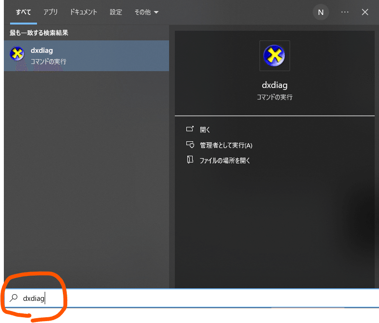Image resolution: width=379 pixels, height=323 pixels.
Task: Select the すべて tab
Action: point(24,12)
